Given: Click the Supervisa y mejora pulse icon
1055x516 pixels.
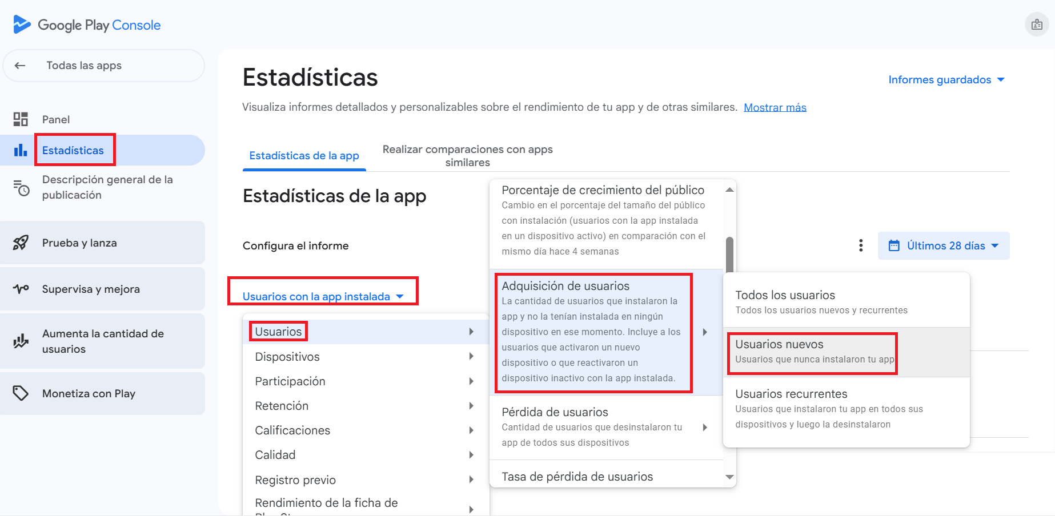Looking at the screenshot, I should 21,289.
